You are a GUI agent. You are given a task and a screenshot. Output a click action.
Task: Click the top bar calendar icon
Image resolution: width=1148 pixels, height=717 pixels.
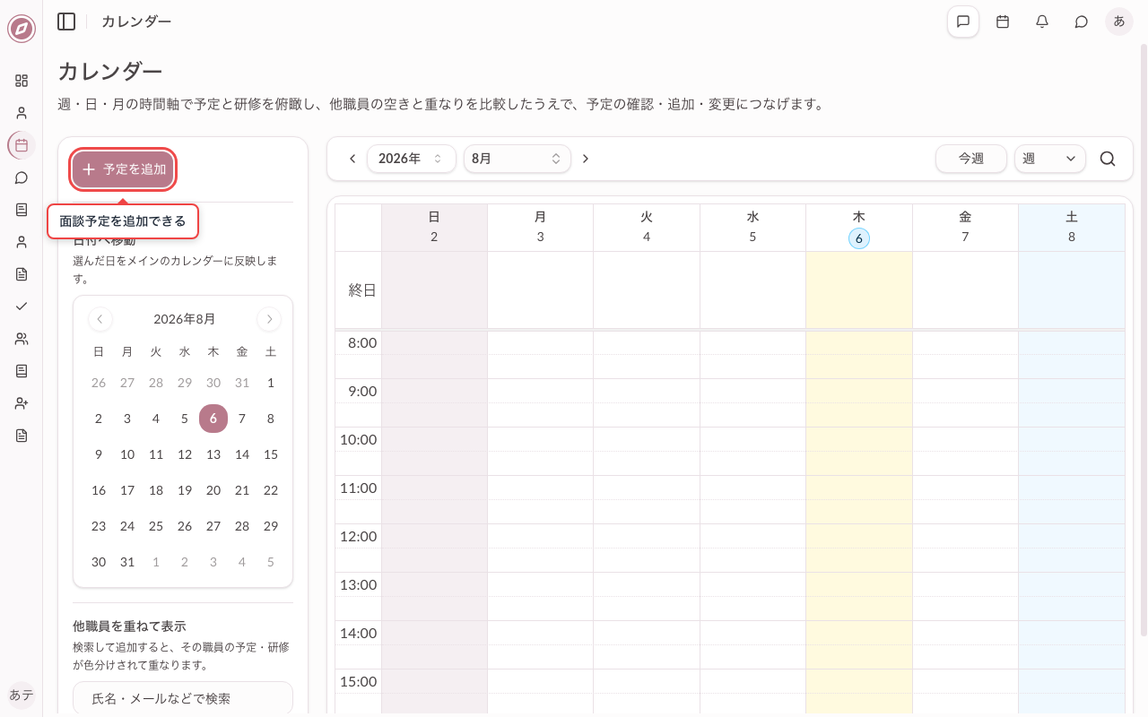1003,22
